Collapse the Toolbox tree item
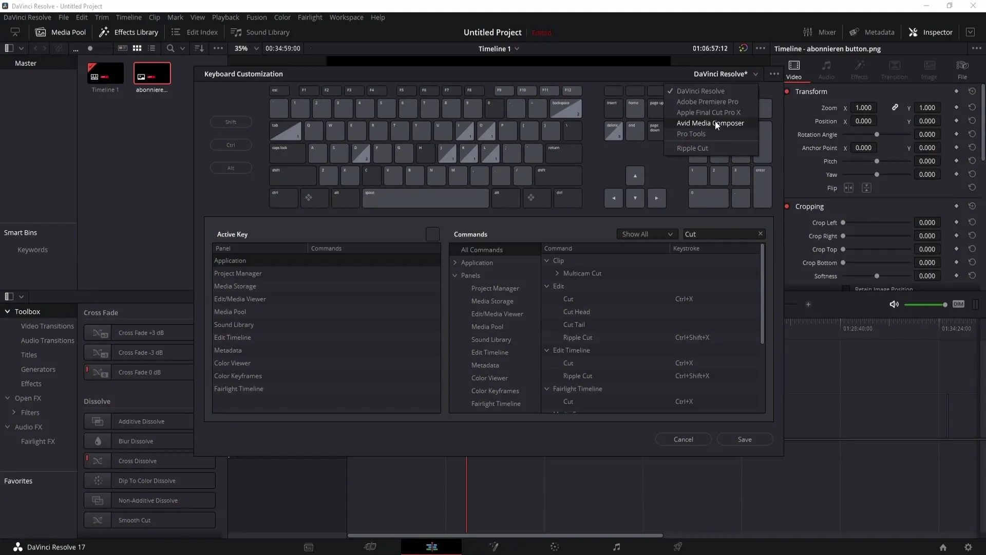 click(8, 311)
